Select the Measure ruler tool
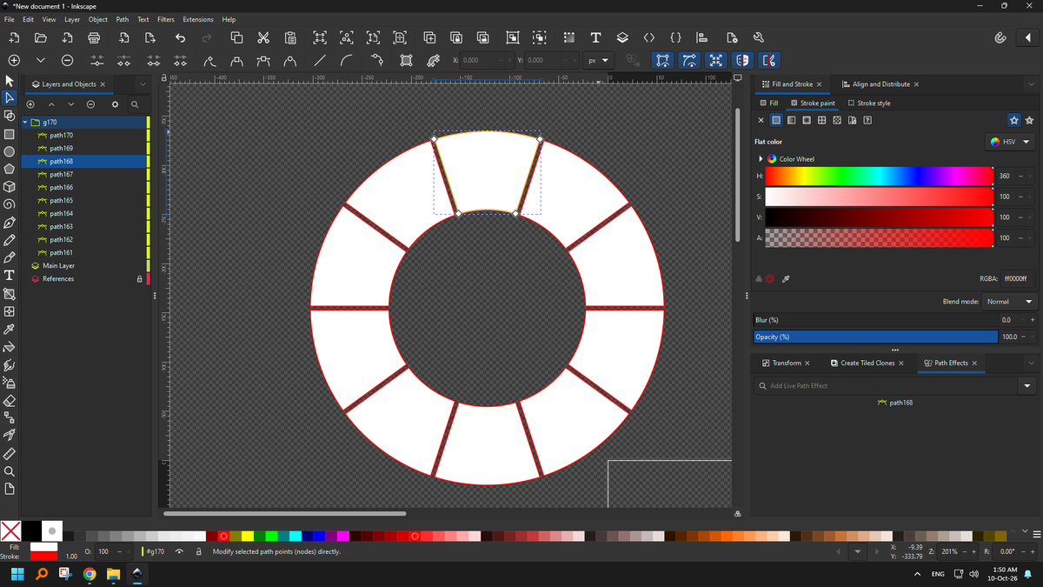The width and height of the screenshot is (1043, 587). click(10, 453)
